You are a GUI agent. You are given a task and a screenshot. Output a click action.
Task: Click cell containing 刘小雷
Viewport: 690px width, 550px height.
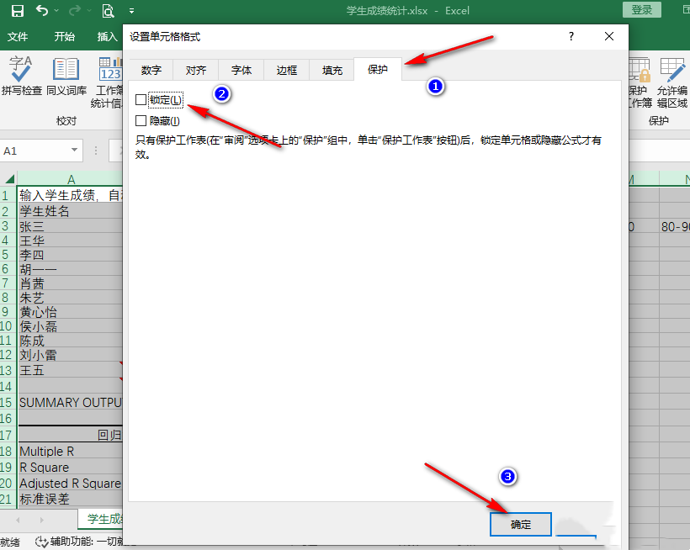(x=71, y=355)
